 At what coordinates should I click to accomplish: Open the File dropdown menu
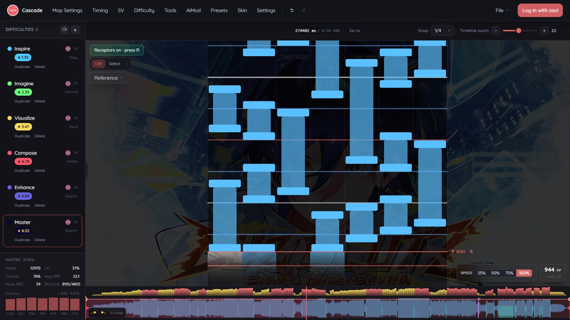(x=502, y=10)
